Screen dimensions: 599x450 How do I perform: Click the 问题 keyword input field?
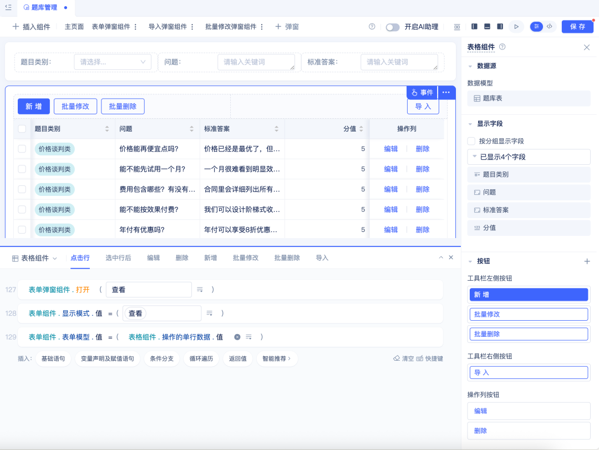[256, 62]
